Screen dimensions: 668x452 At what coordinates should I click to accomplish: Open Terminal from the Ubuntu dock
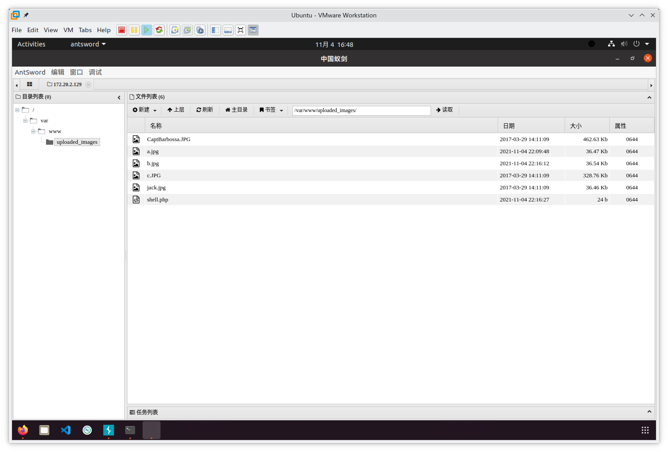[x=130, y=430]
